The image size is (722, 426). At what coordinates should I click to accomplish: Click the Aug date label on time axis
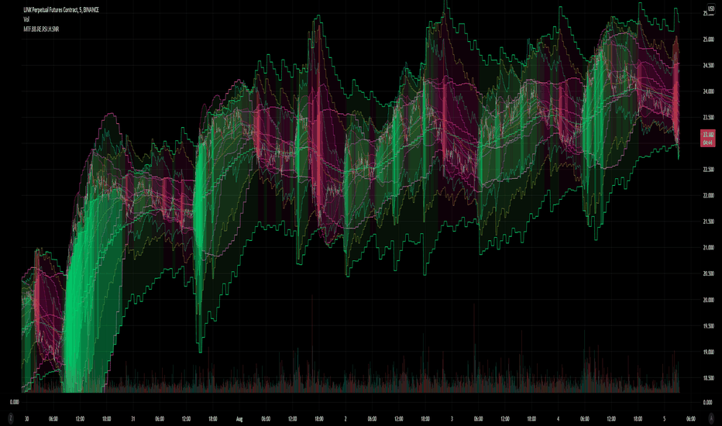click(239, 419)
